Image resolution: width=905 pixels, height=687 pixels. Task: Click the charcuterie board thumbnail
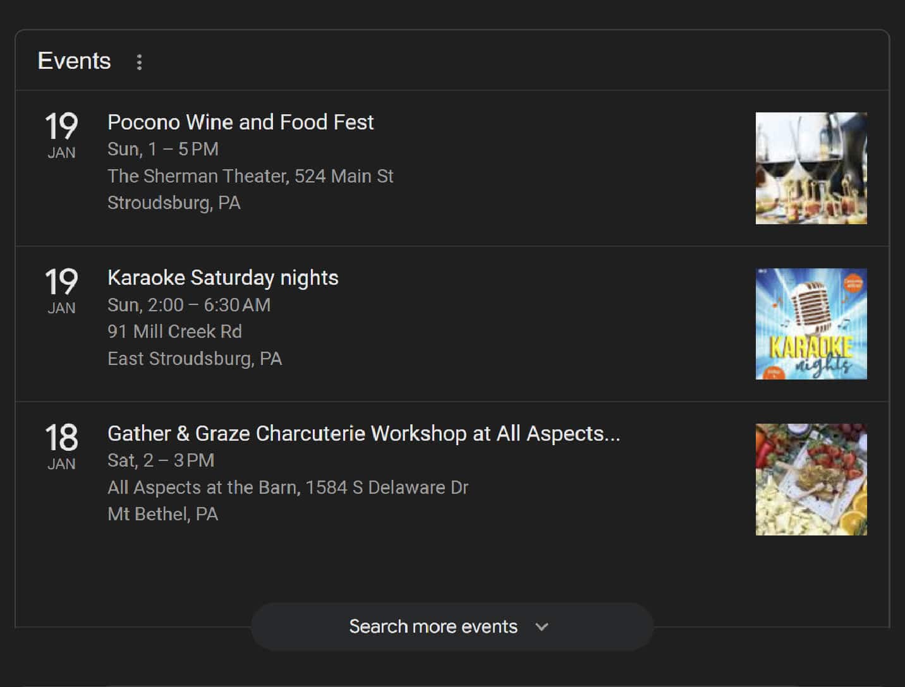click(x=811, y=479)
